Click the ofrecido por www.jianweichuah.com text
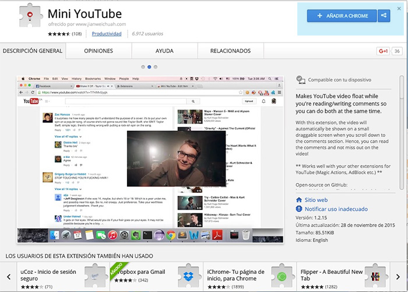Viewport: 408px width, 292px height. point(87,24)
